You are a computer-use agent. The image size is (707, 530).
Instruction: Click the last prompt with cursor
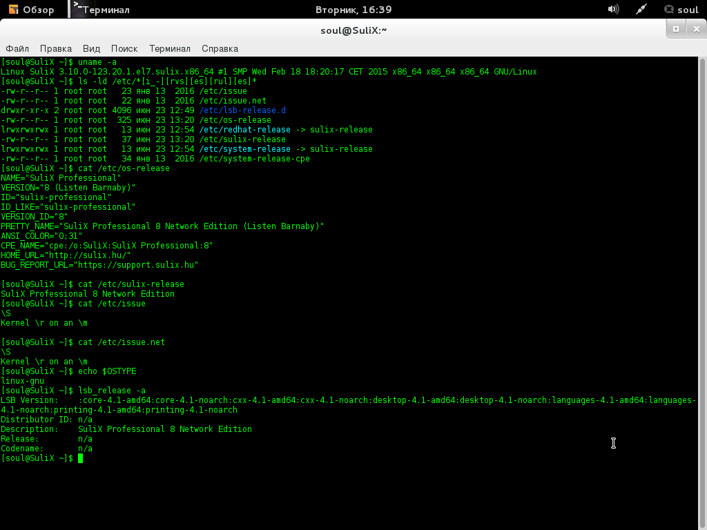tap(42, 458)
